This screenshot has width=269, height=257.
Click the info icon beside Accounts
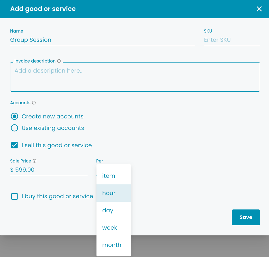(34, 103)
